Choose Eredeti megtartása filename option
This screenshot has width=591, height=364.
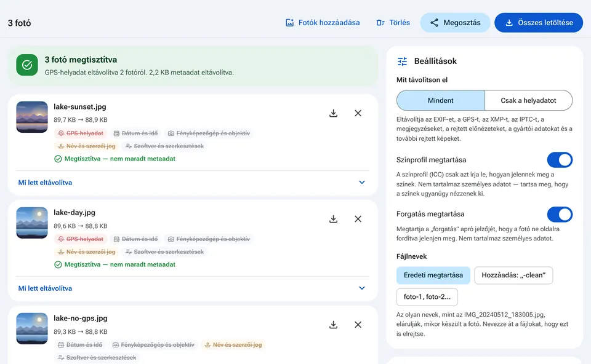coord(433,275)
